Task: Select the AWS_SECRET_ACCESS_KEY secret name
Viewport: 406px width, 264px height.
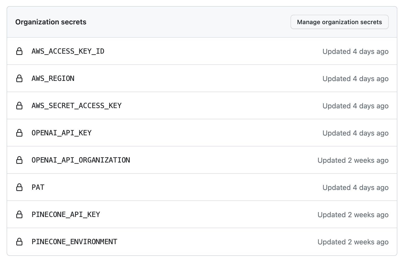Action: [77, 106]
